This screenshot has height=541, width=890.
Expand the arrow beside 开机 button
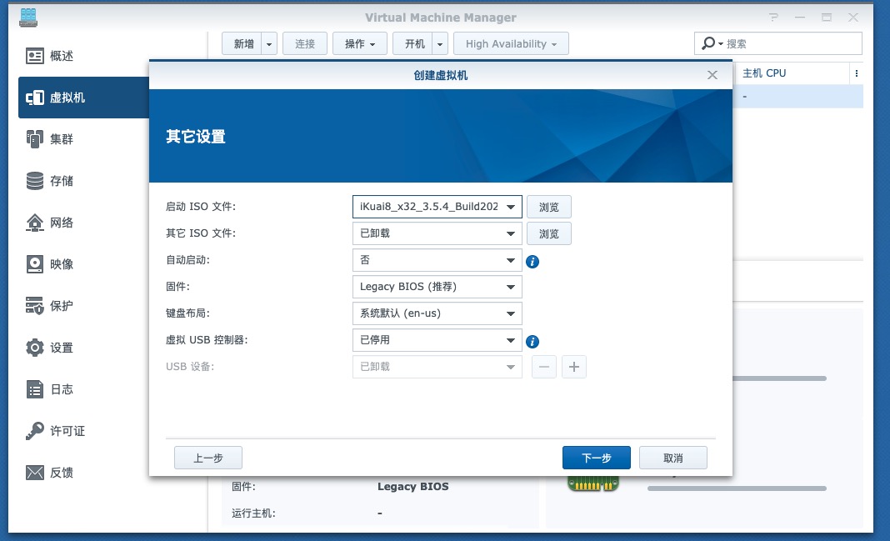point(440,43)
